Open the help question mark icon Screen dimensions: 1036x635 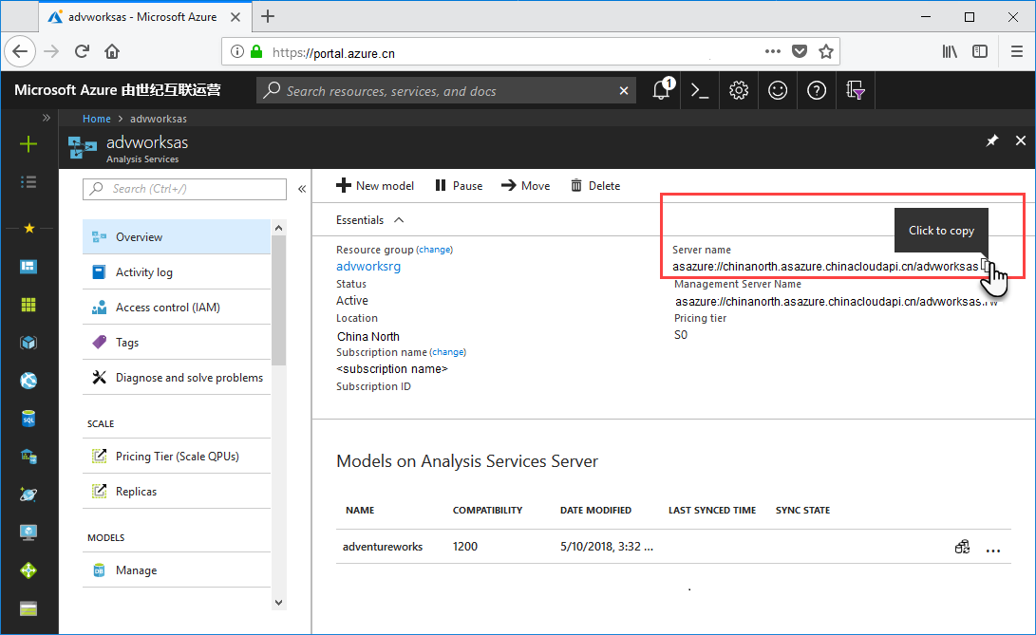(x=817, y=90)
